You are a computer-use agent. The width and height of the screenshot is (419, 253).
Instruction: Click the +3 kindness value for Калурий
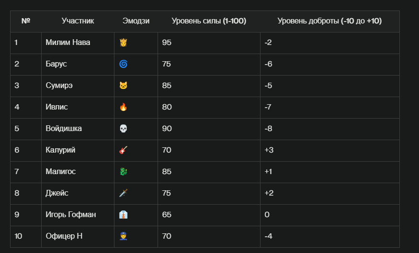269,150
